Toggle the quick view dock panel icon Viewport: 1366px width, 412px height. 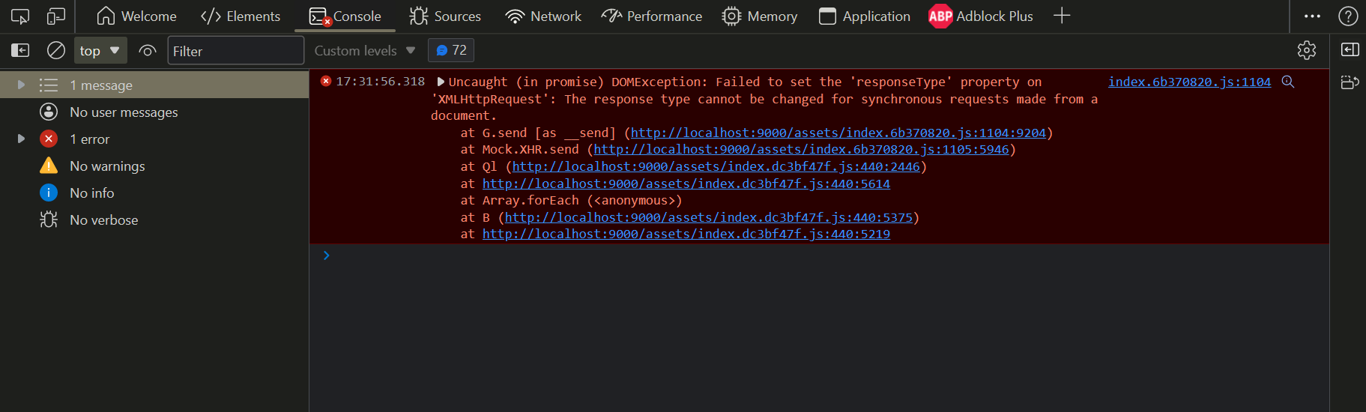(x=1350, y=49)
